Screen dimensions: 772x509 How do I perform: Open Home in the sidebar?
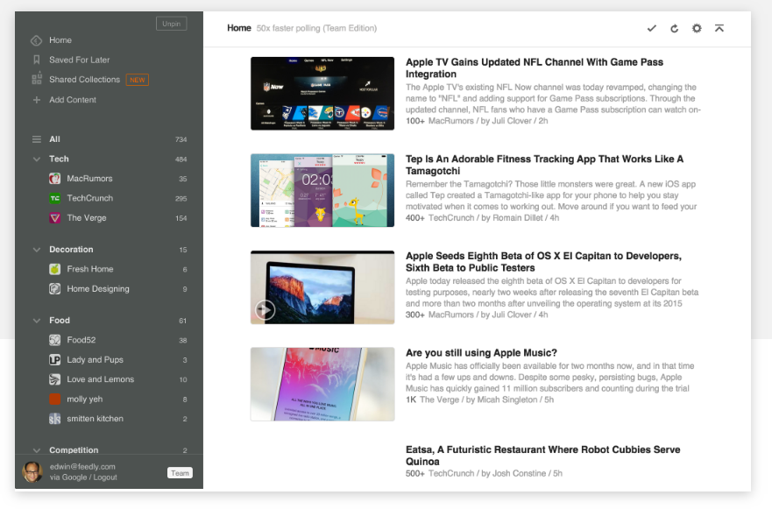[60, 40]
